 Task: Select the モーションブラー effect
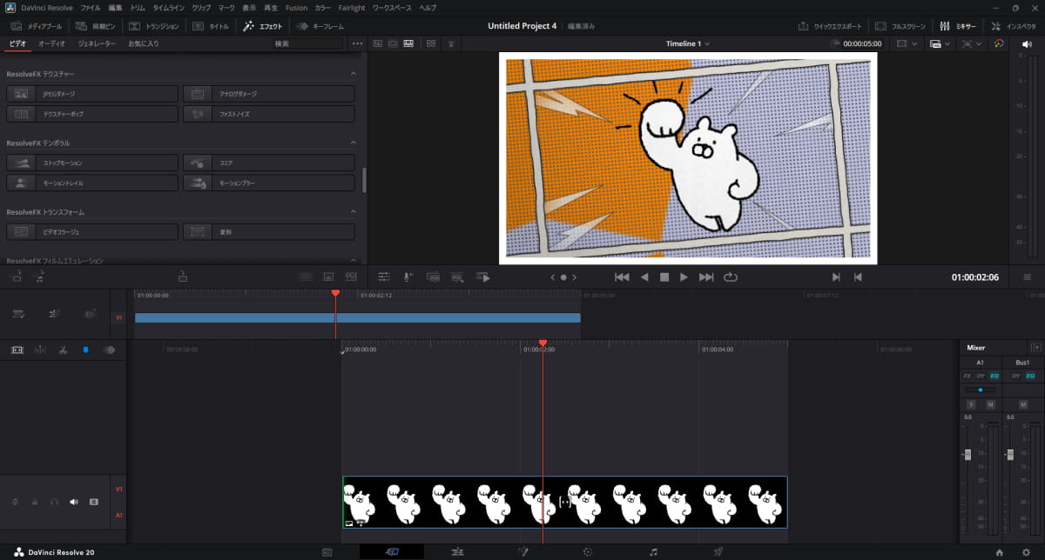pos(269,183)
